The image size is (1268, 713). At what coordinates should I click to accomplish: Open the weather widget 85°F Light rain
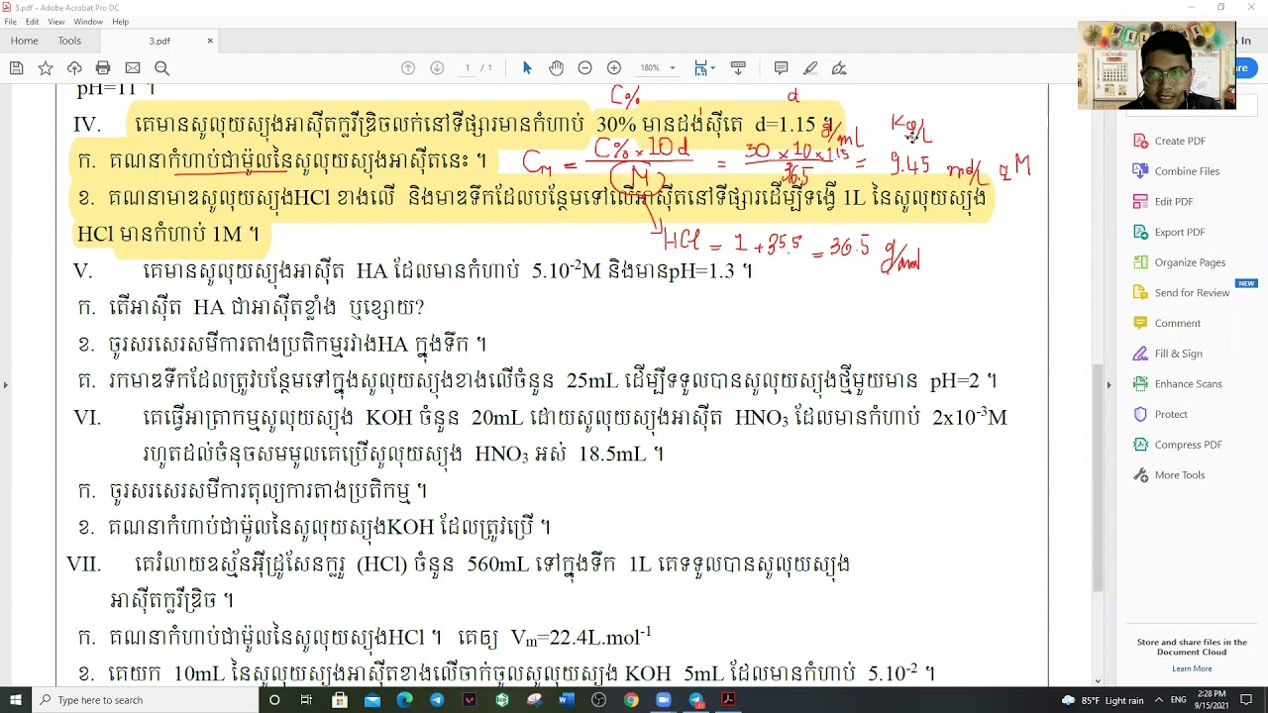(1102, 700)
